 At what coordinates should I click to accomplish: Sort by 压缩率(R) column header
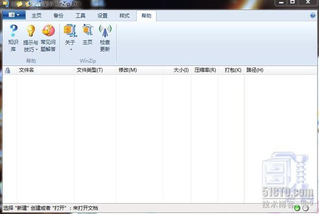205,70
